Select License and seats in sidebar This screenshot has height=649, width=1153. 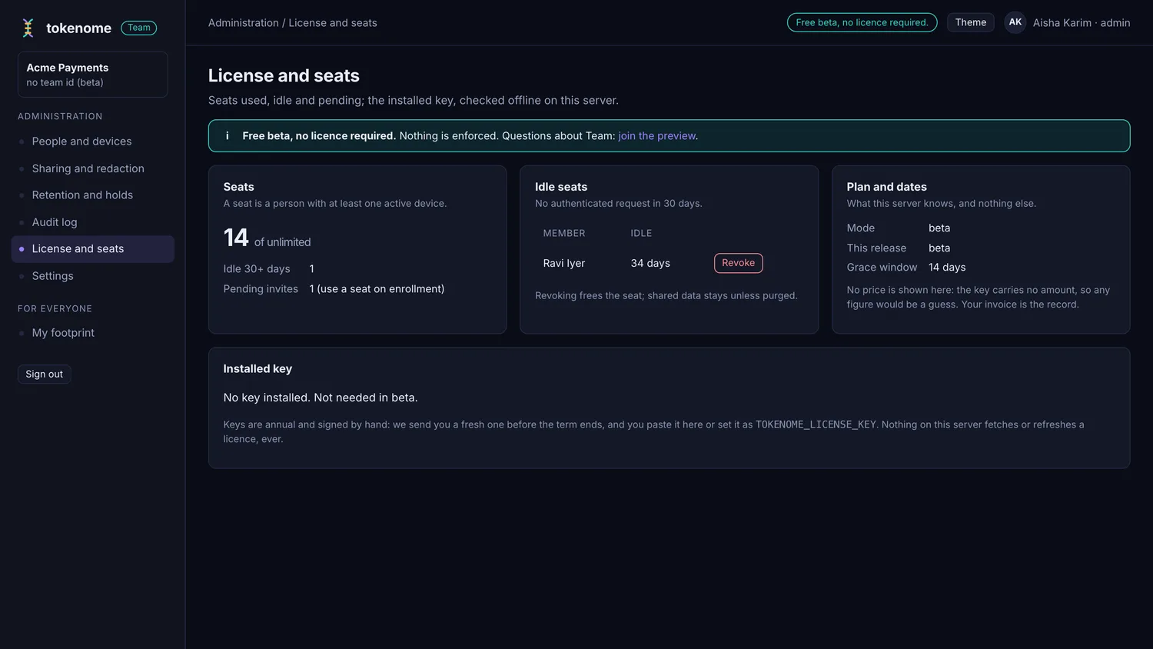click(92, 249)
